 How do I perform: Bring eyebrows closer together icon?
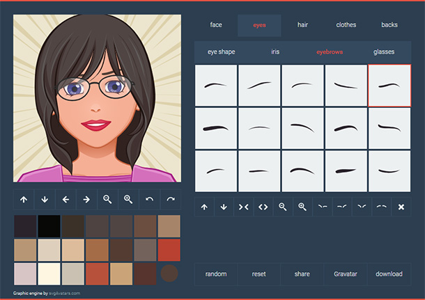pos(243,207)
